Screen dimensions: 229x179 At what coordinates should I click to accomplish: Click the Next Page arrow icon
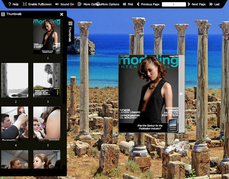pos(189,4)
